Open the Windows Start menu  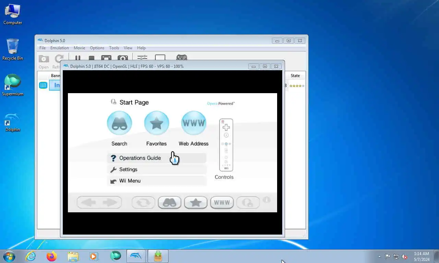pos(9,256)
